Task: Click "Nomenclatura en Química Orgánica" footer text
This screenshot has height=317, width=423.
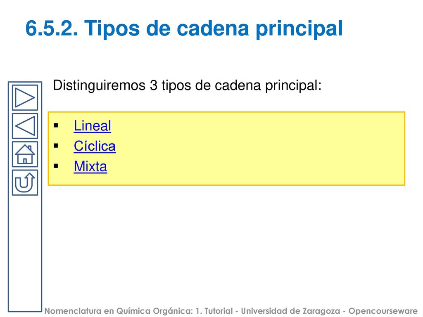Action: pyautogui.click(x=119, y=311)
